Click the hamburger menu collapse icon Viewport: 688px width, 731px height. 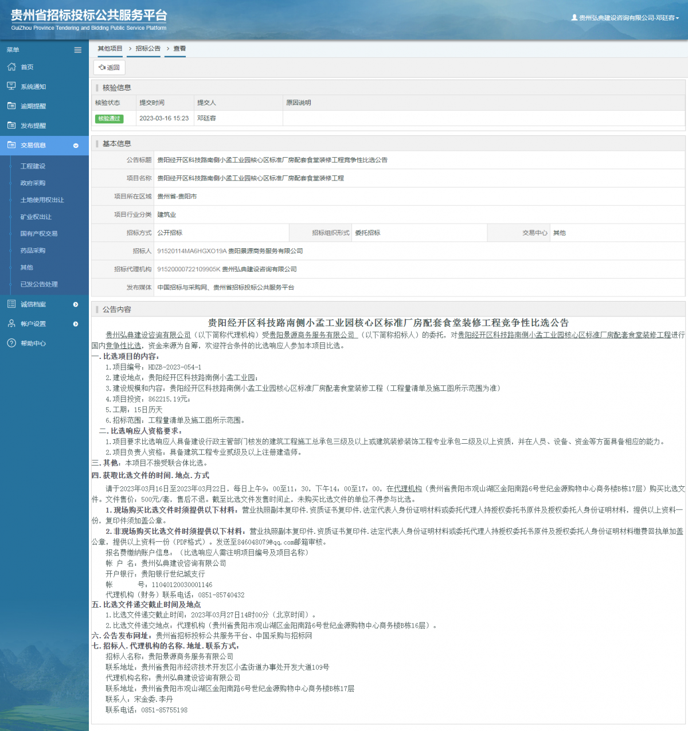(x=78, y=50)
